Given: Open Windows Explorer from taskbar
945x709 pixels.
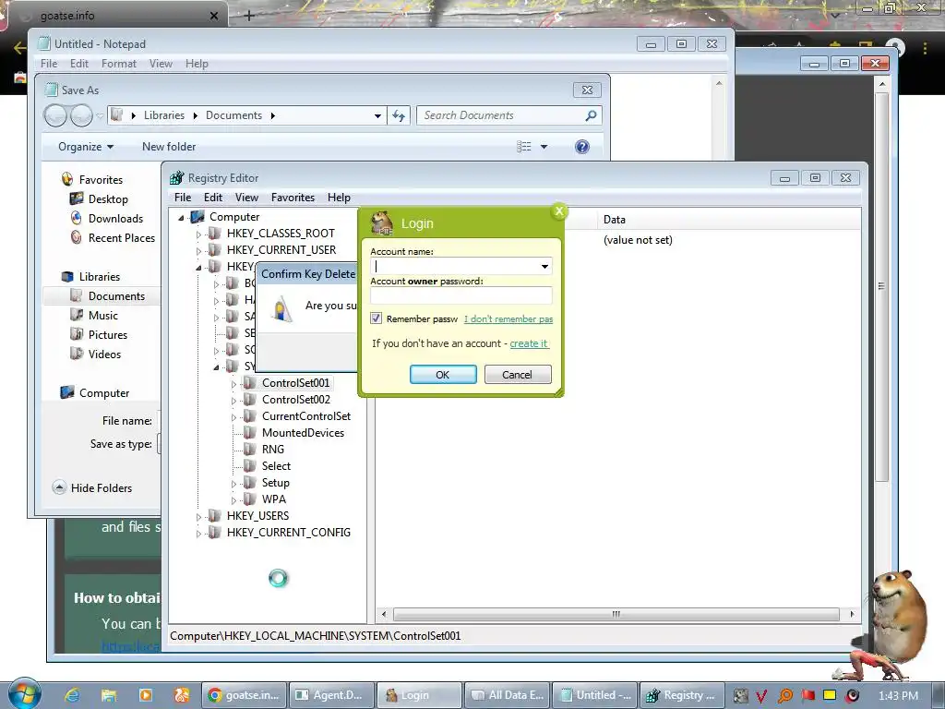Looking at the screenshot, I should [109, 695].
